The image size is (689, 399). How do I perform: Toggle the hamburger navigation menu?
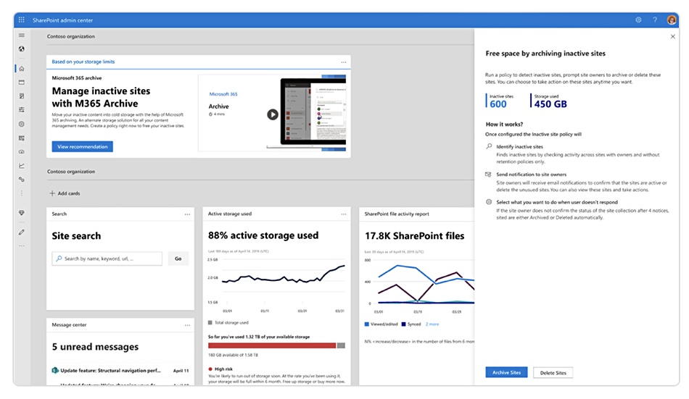[x=22, y=35]
